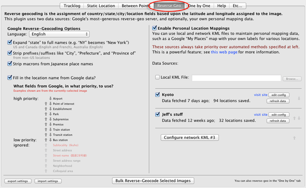Edit config for Kyoto source
306x188 pixels.
[279, 95]
